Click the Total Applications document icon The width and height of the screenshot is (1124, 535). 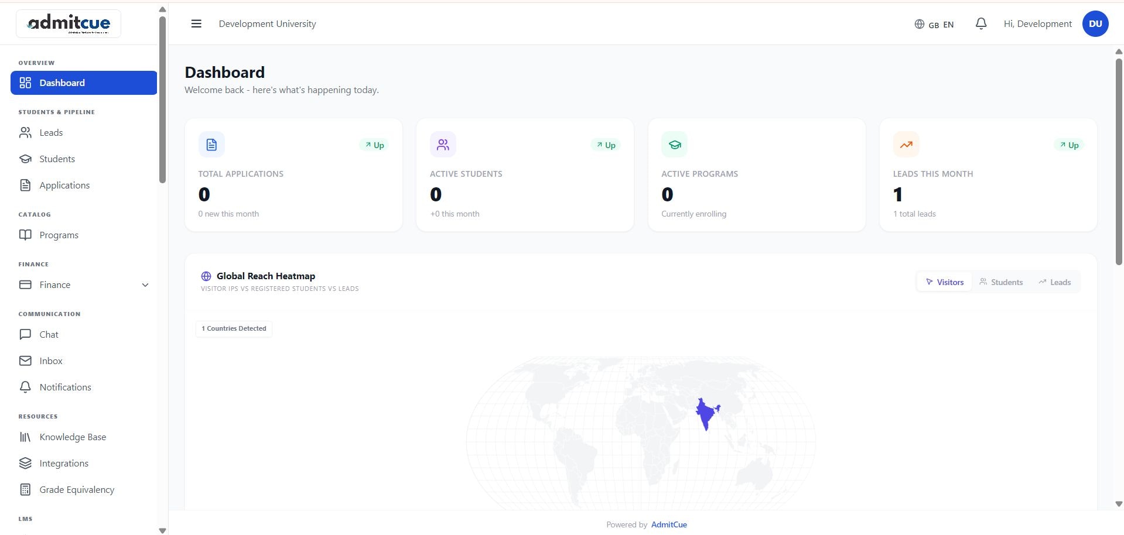(211, 145)
